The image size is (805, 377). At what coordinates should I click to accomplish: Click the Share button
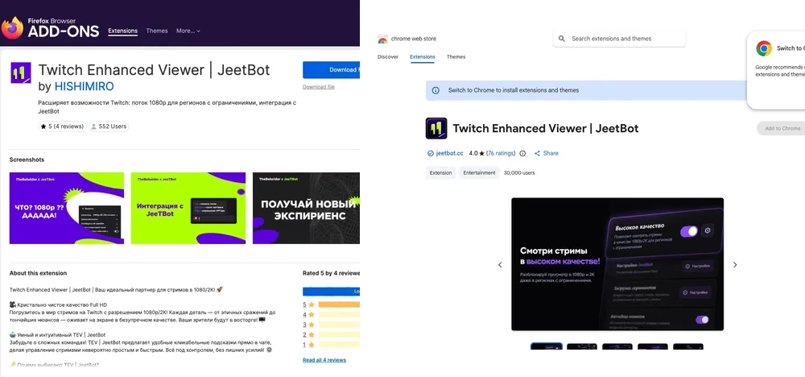point(547,154)
